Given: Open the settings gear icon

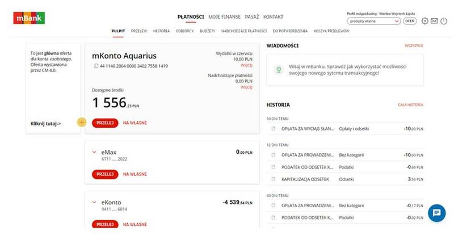Looking at the screenshot, I should pos(425,21).
